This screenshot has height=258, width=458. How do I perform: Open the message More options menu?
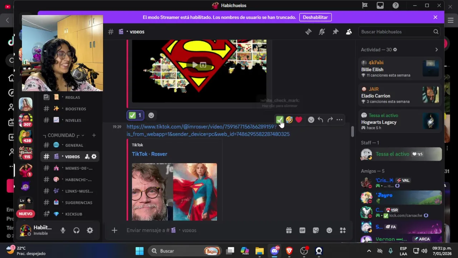[340, 120]
